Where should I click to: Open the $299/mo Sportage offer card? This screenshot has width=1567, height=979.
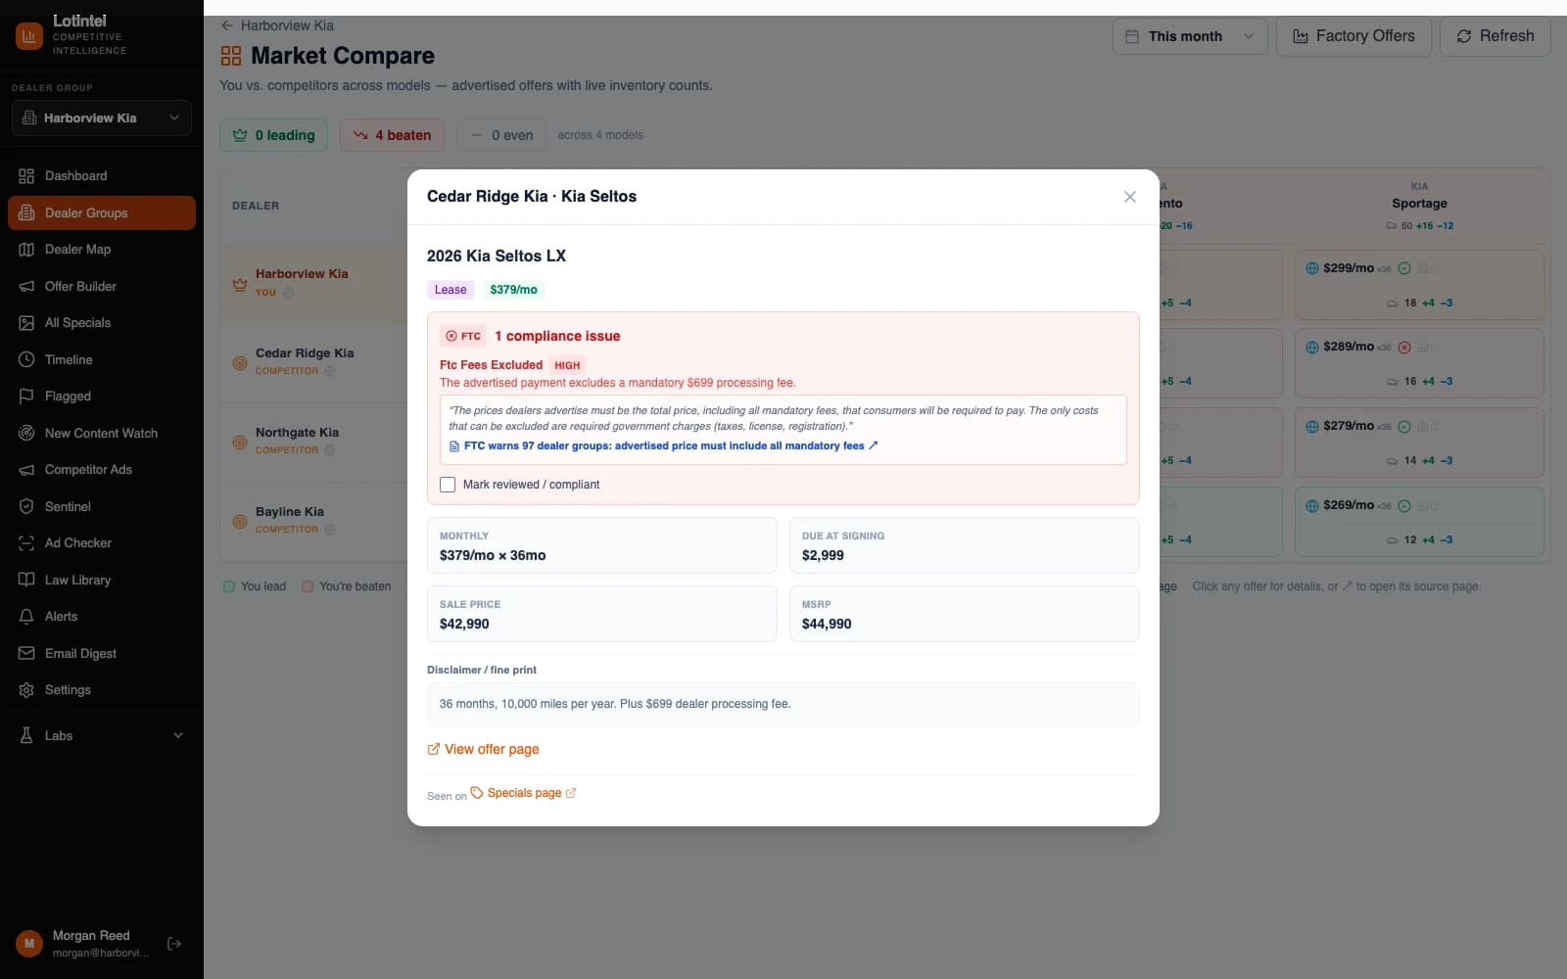pos(1419,285)
